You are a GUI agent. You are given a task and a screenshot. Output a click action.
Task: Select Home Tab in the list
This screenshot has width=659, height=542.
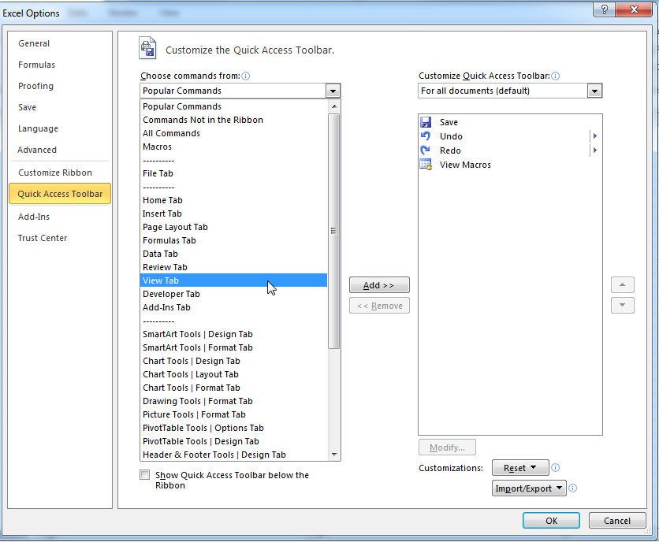tap(233, 200)
